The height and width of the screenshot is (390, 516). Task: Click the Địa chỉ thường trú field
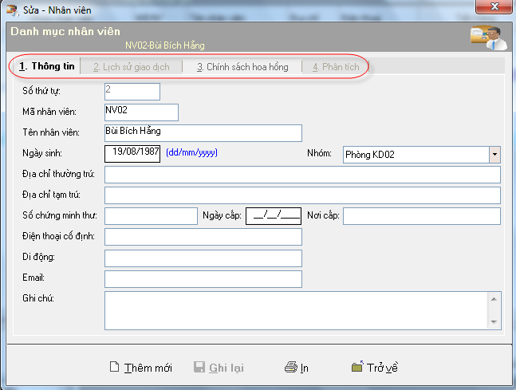point(302,175)
